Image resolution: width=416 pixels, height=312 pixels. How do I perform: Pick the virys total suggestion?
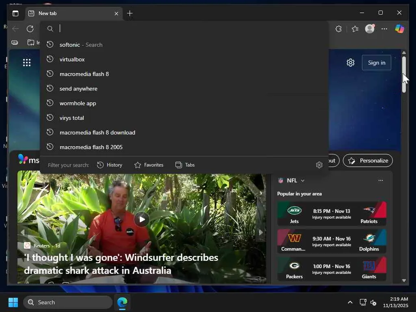coord(184,118)
